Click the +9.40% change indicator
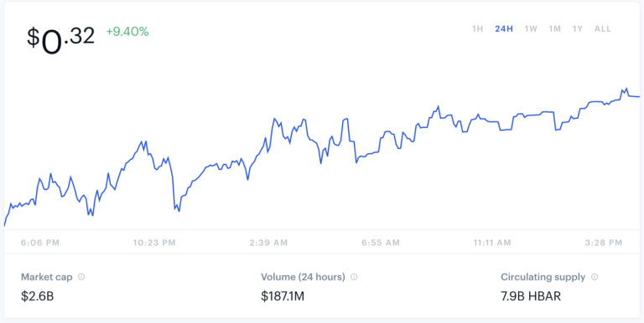 127,32
